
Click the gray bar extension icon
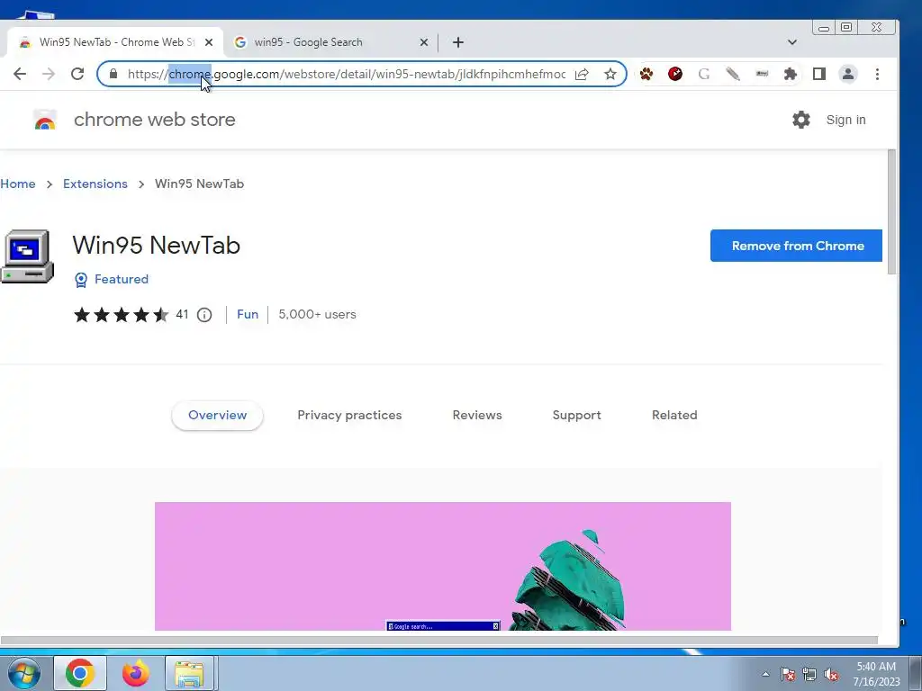click(x=762, y=74)
